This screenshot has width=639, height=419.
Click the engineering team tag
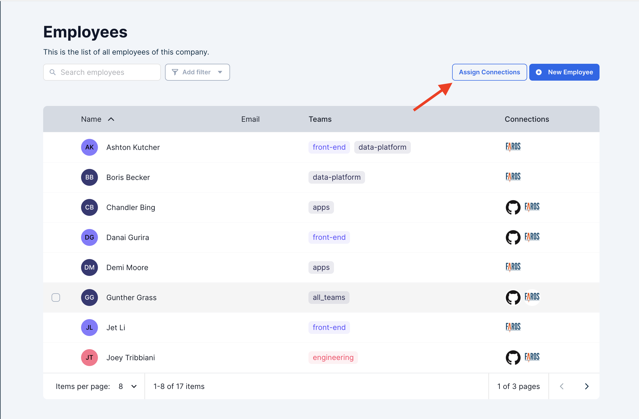tap(333, 357)
